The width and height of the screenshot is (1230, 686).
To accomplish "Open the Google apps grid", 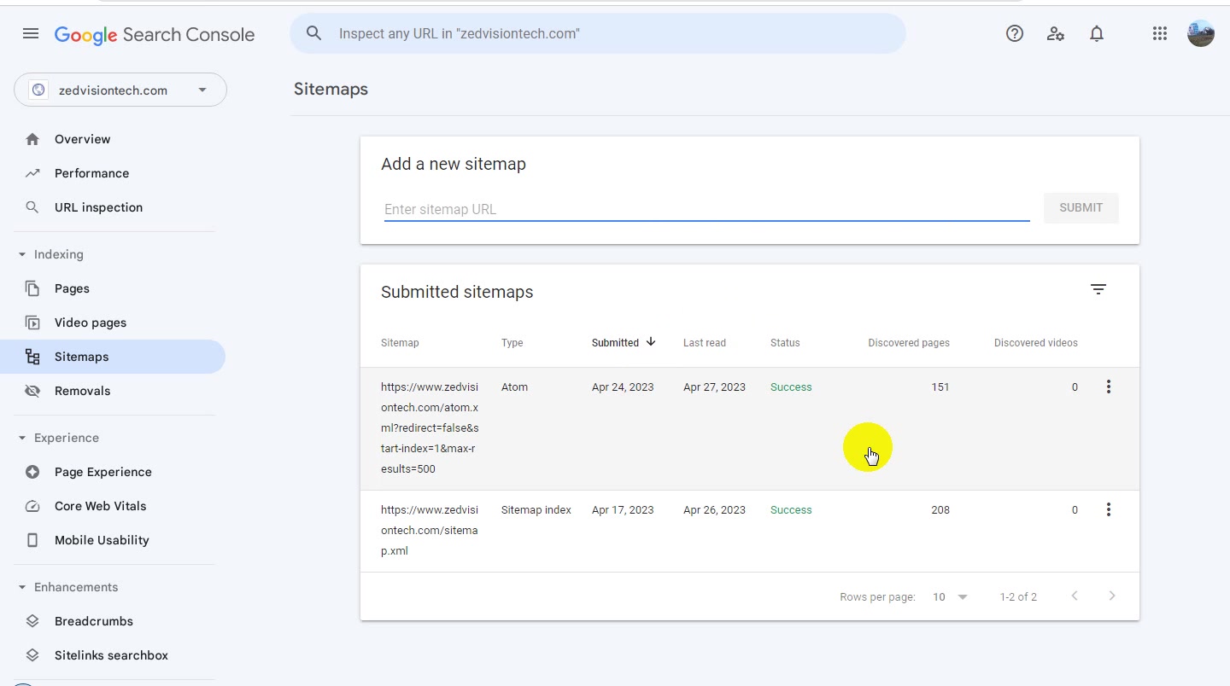I will coord(1159,34).
